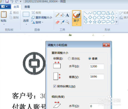Select the Rectangle shape
The image size is (128, 109).
(99, 13)
